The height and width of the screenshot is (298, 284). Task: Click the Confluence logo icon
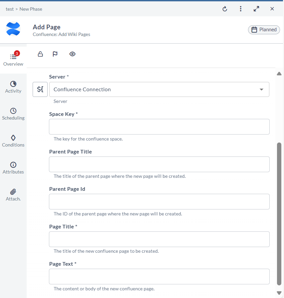coord(13,29)
